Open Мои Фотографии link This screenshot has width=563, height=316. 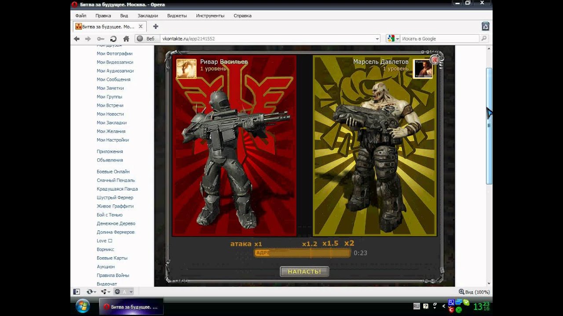click(114, 54)
